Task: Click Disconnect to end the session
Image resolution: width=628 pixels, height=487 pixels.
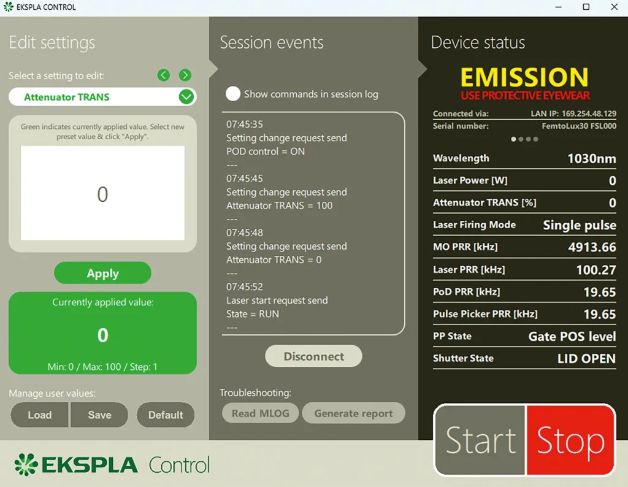Action: coord(313,356)
